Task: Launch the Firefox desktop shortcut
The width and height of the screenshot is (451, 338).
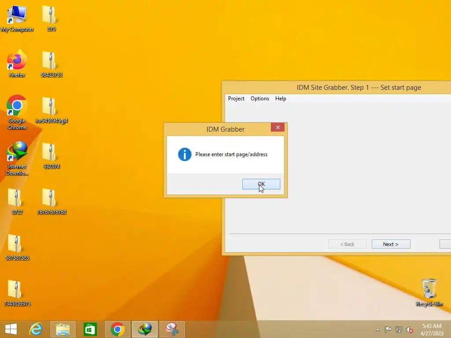Action: point(17,64)
